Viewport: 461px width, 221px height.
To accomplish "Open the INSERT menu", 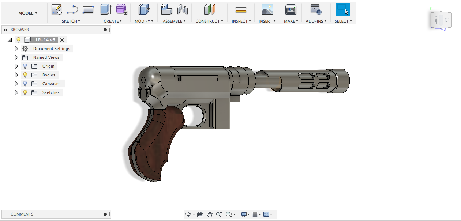I will pyautogui.click(x=267, y=21).
